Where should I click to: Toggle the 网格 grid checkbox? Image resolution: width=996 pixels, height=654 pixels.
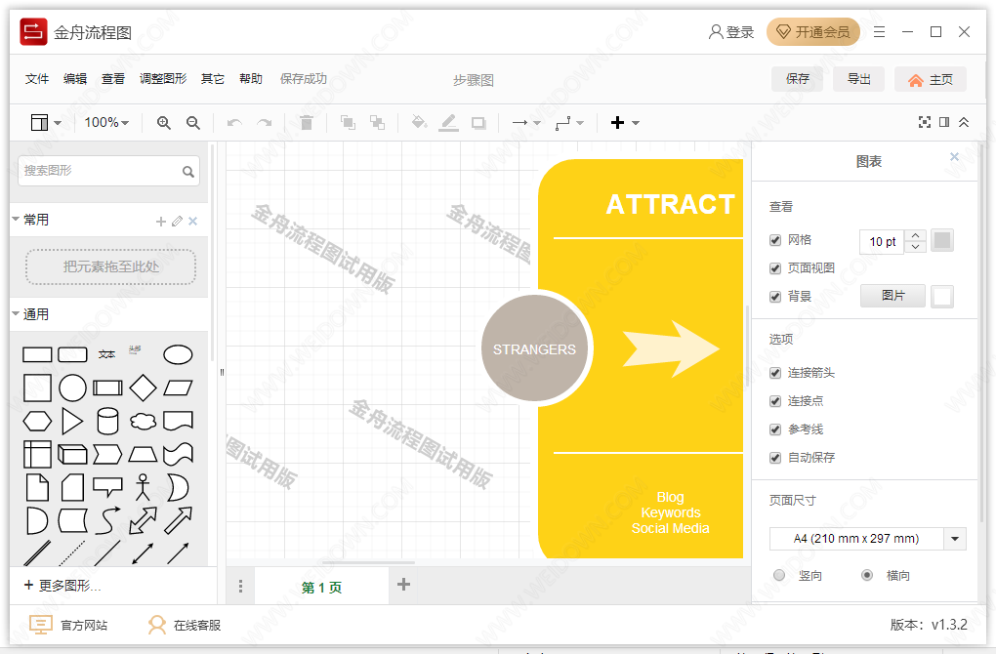coord(775,240)
